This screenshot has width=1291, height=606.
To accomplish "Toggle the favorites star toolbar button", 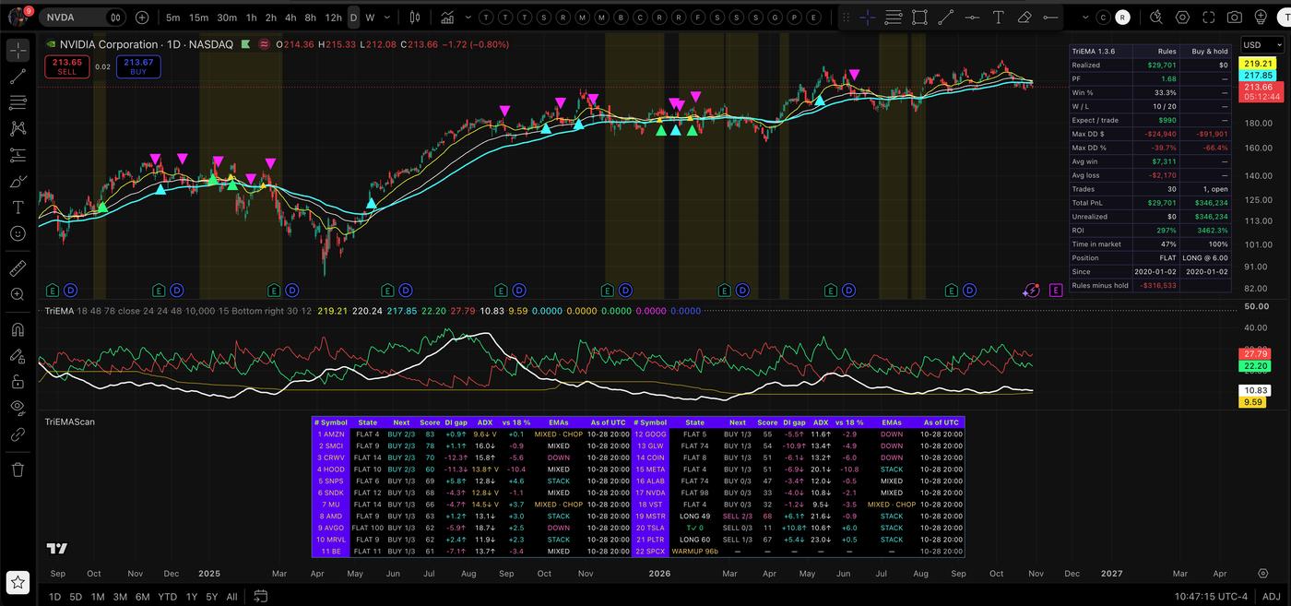I will tap(18, 582).
